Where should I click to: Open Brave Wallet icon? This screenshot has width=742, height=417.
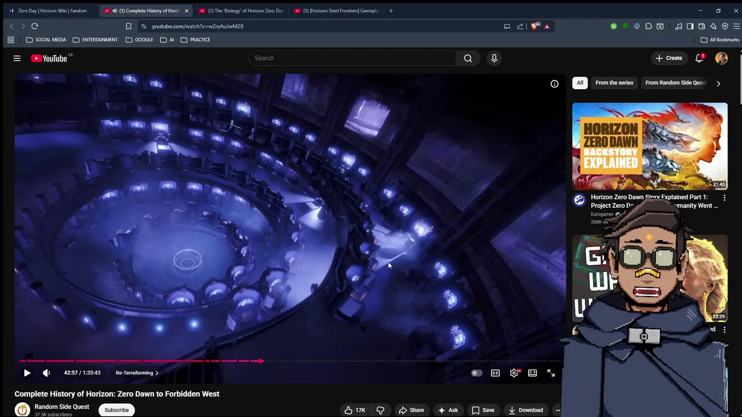(x=701, y=26)
